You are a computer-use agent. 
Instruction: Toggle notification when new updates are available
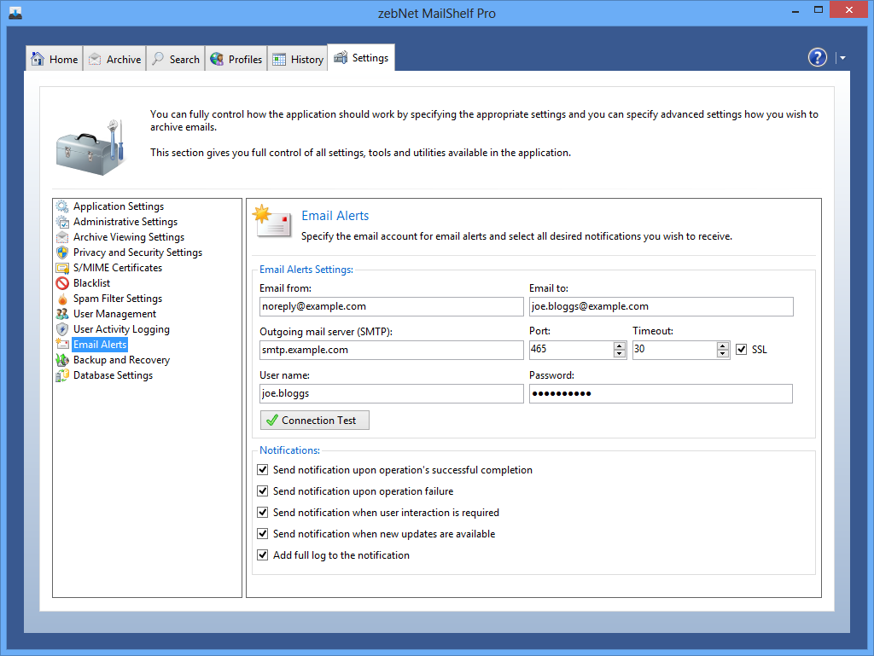pos(263,533)
